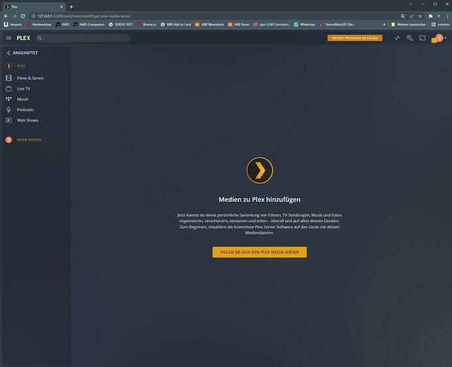Open the Amazon bookmark
The height and width of the screenshot is (367, 452).
click(x=13, y=24)
